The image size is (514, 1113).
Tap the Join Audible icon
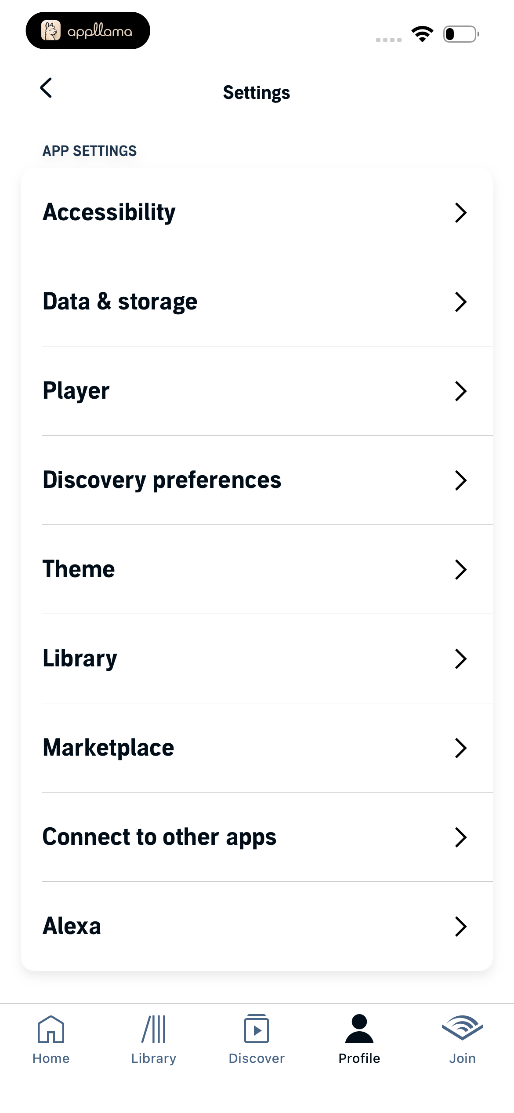(462, 1028)
